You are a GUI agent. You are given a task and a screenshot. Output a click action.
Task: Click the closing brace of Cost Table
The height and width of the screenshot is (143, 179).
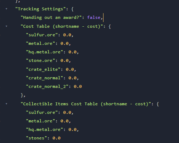point(22,95)
